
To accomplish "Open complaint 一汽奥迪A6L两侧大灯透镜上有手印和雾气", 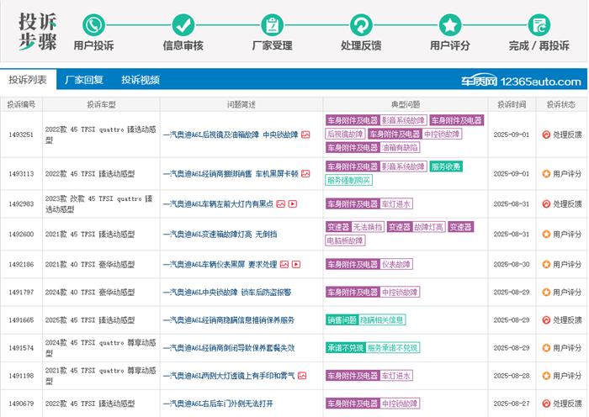I will tap(229, 375).
